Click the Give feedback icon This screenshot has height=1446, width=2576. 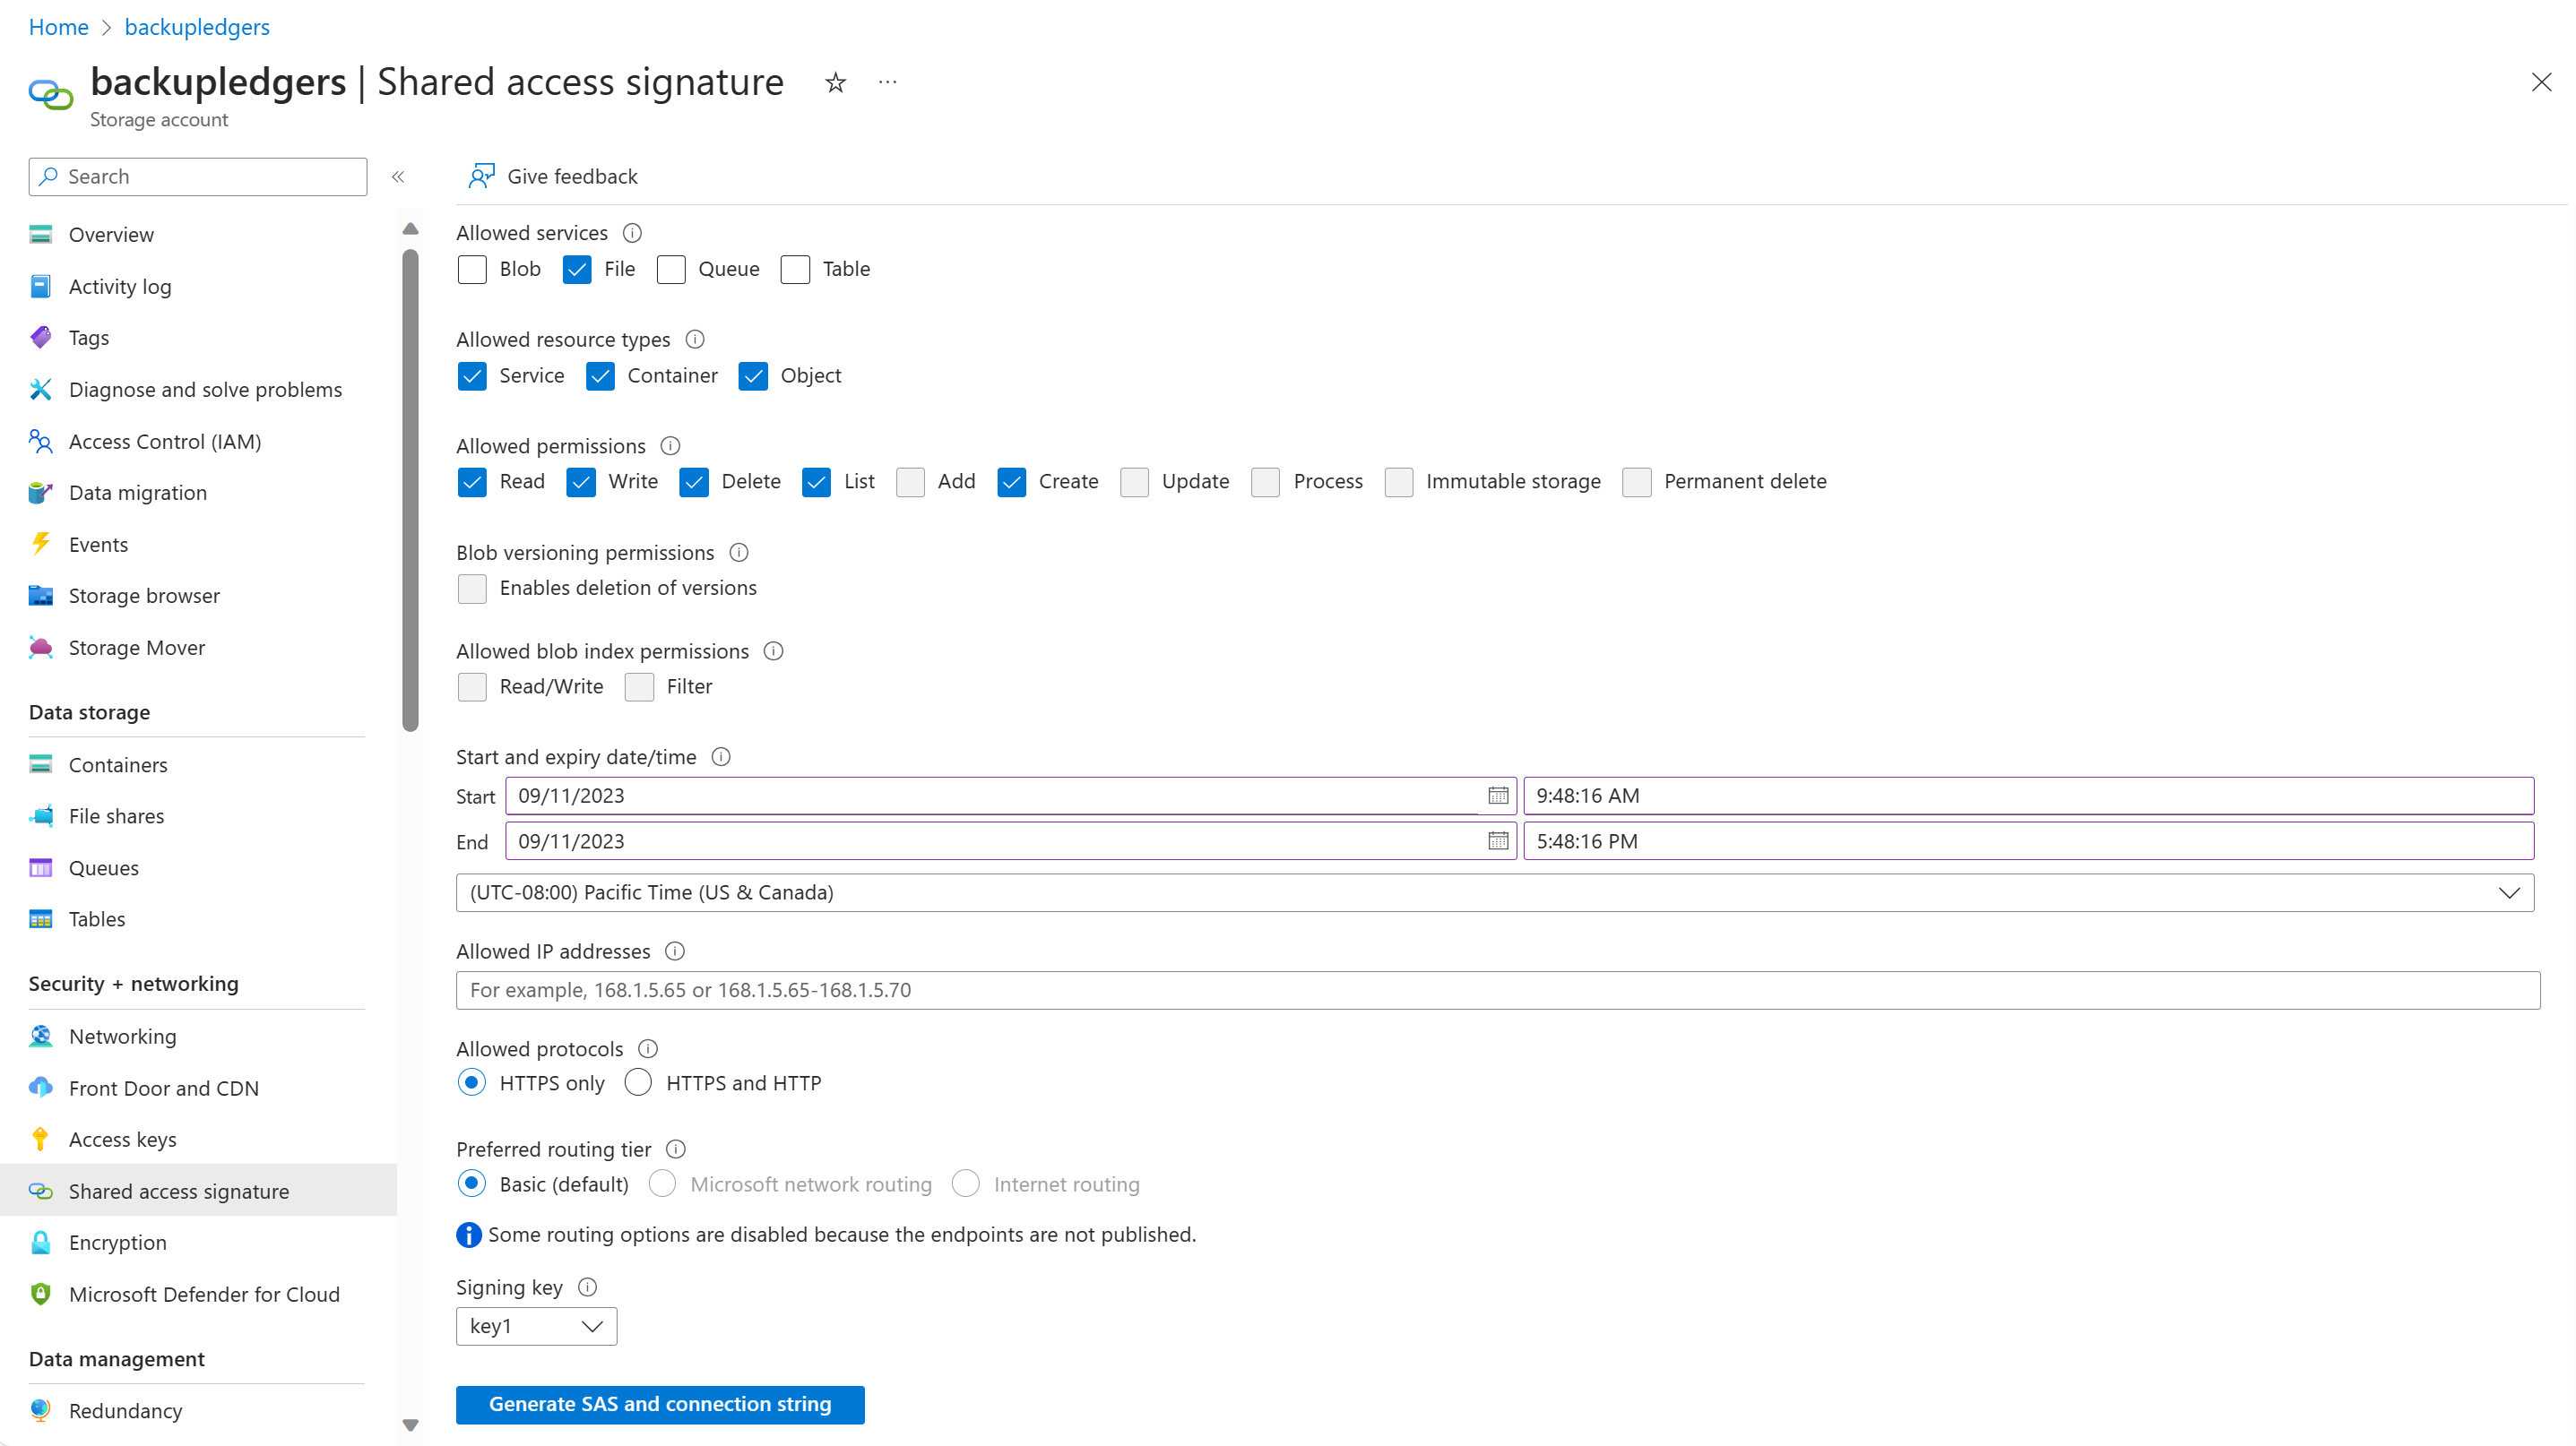coord(481,176)
